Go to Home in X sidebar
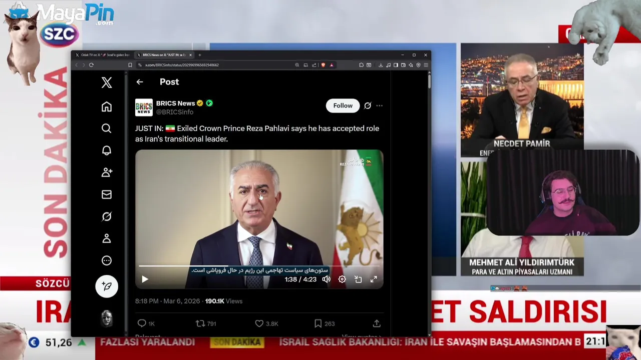Viewport: 641px width, 360px height. coord(107,106)
